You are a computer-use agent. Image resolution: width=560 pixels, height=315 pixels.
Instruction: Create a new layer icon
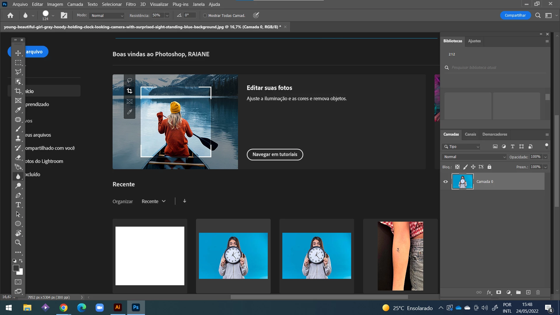point(528,292)
